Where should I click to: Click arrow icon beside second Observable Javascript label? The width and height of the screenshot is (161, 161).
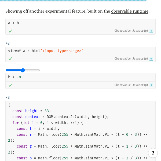151,59
